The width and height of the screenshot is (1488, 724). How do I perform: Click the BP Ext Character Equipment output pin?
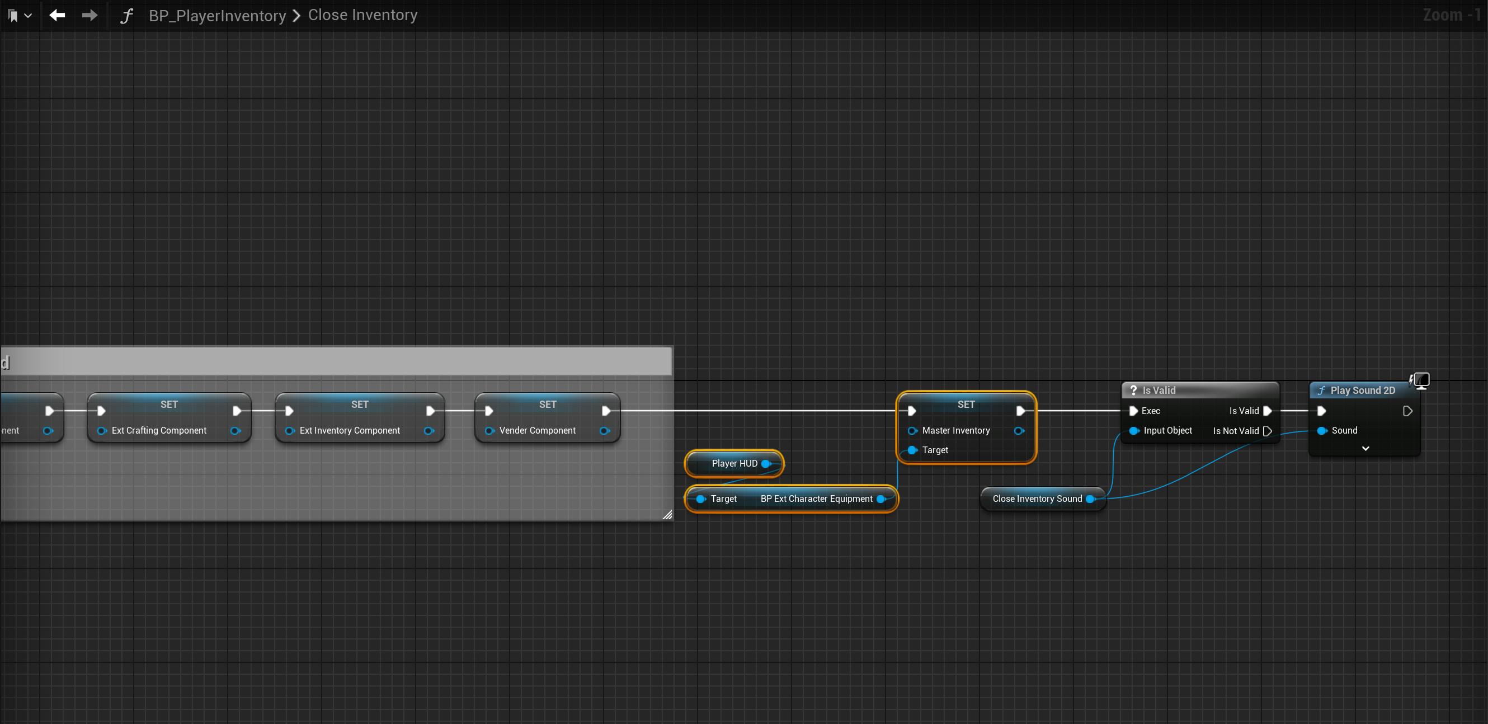[x=881, y=499]
